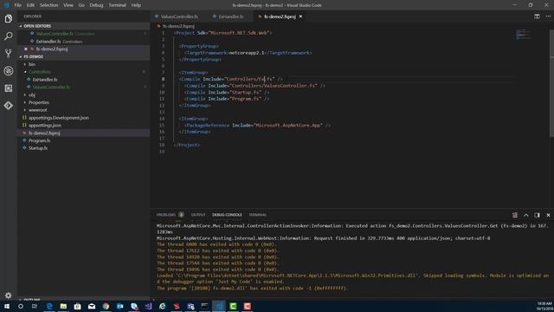Image resolution: width=554 pixels, height=312 pixels.
Task: Open Task View on the taskbar
Action: tap(35, 306)
